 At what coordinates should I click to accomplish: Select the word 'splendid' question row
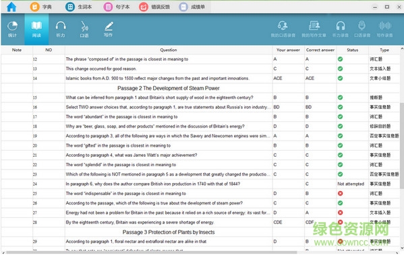[x=200, y=165]
